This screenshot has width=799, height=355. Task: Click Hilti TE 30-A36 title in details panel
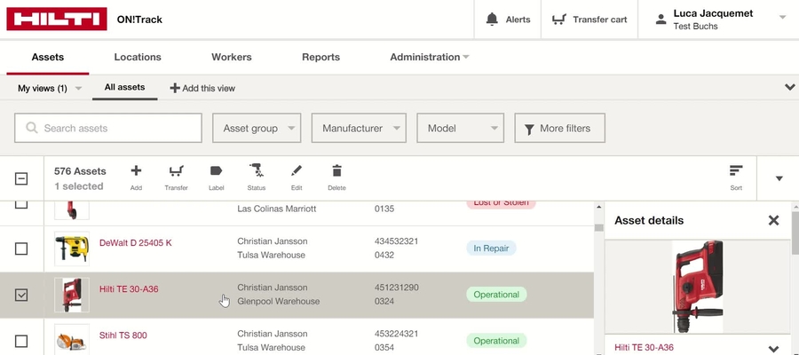[644, 347]
